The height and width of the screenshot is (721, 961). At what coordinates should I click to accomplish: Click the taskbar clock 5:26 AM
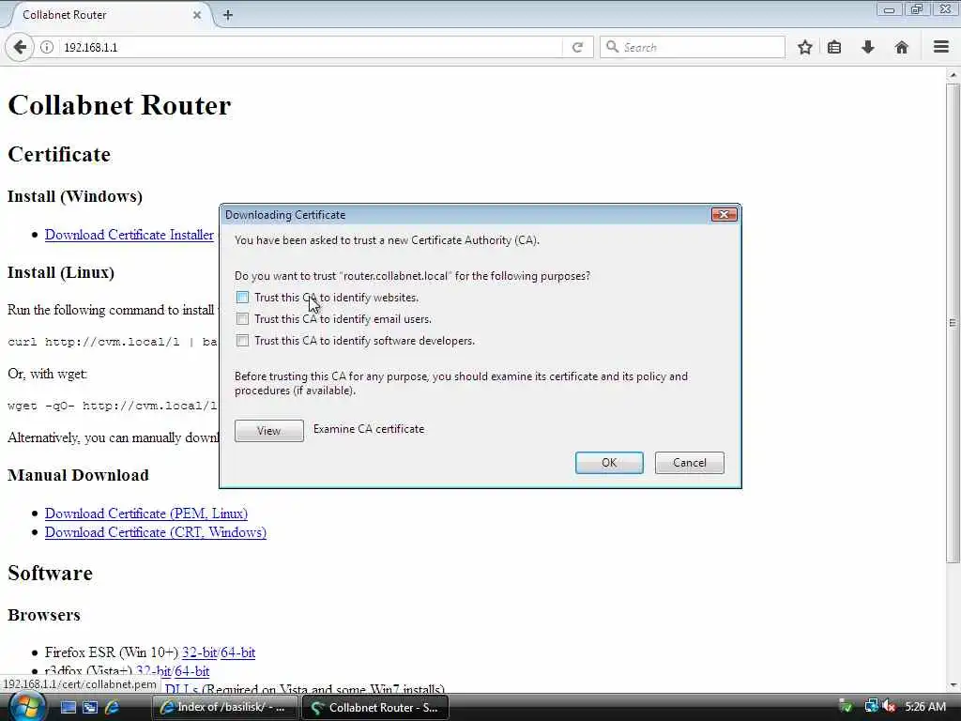pyautogui.click(x=924, y=707)
